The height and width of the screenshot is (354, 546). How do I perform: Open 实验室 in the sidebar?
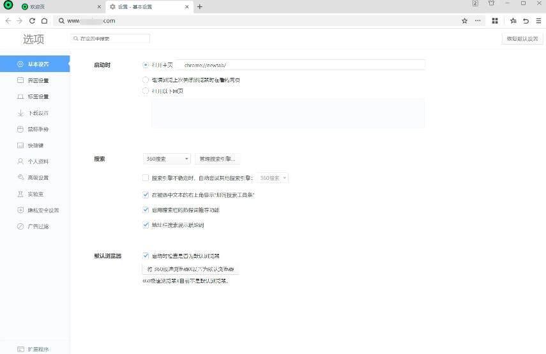(x=35, y=194)
